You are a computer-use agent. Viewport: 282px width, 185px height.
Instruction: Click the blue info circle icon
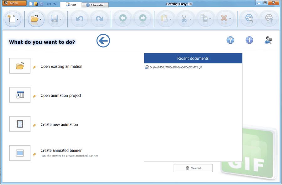click(x=249, y=40)
